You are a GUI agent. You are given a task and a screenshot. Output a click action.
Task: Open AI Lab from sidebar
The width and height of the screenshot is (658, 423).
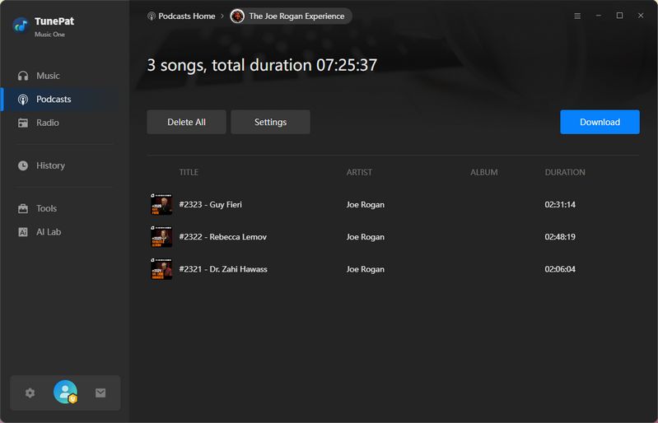coord(49,232)
